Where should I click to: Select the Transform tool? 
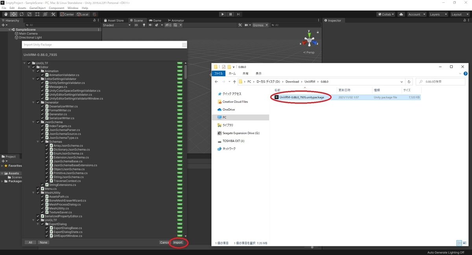pos(45,14)
